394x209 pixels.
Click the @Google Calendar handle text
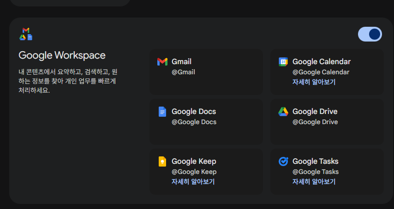[321, 72]
